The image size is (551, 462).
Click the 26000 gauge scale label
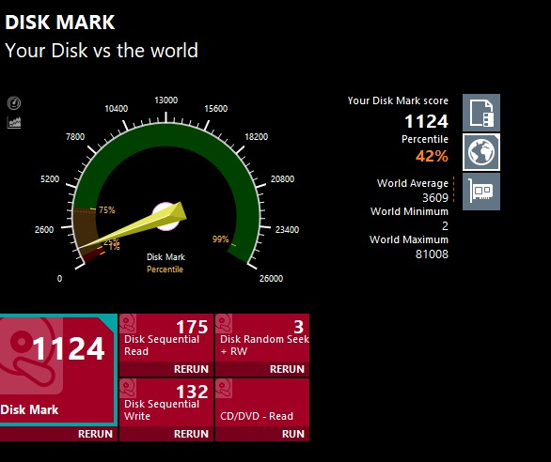pyautogui.click(x=271, y=278)
